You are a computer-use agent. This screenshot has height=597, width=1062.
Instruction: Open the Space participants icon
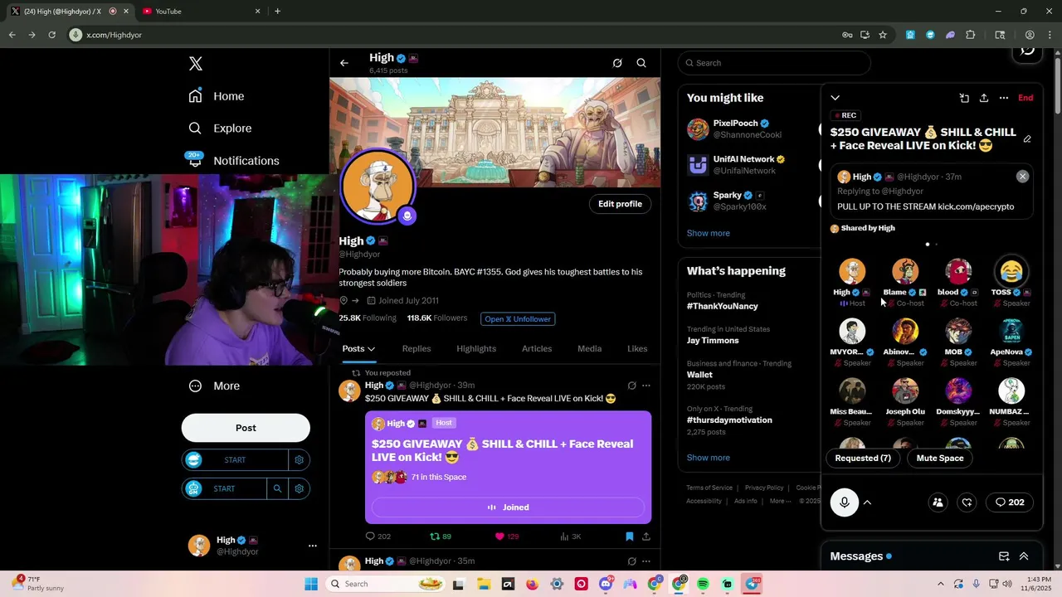(938, 502)
